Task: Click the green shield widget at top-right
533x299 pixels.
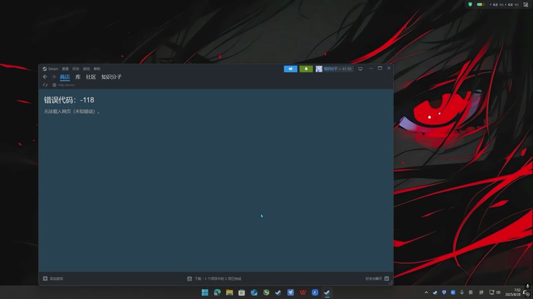Action: click(470, 5)
